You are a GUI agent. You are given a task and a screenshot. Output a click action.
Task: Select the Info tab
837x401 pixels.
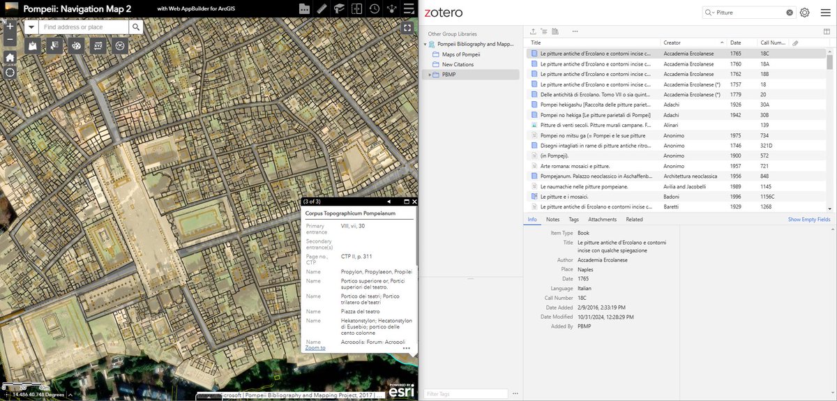pos(532,220)
